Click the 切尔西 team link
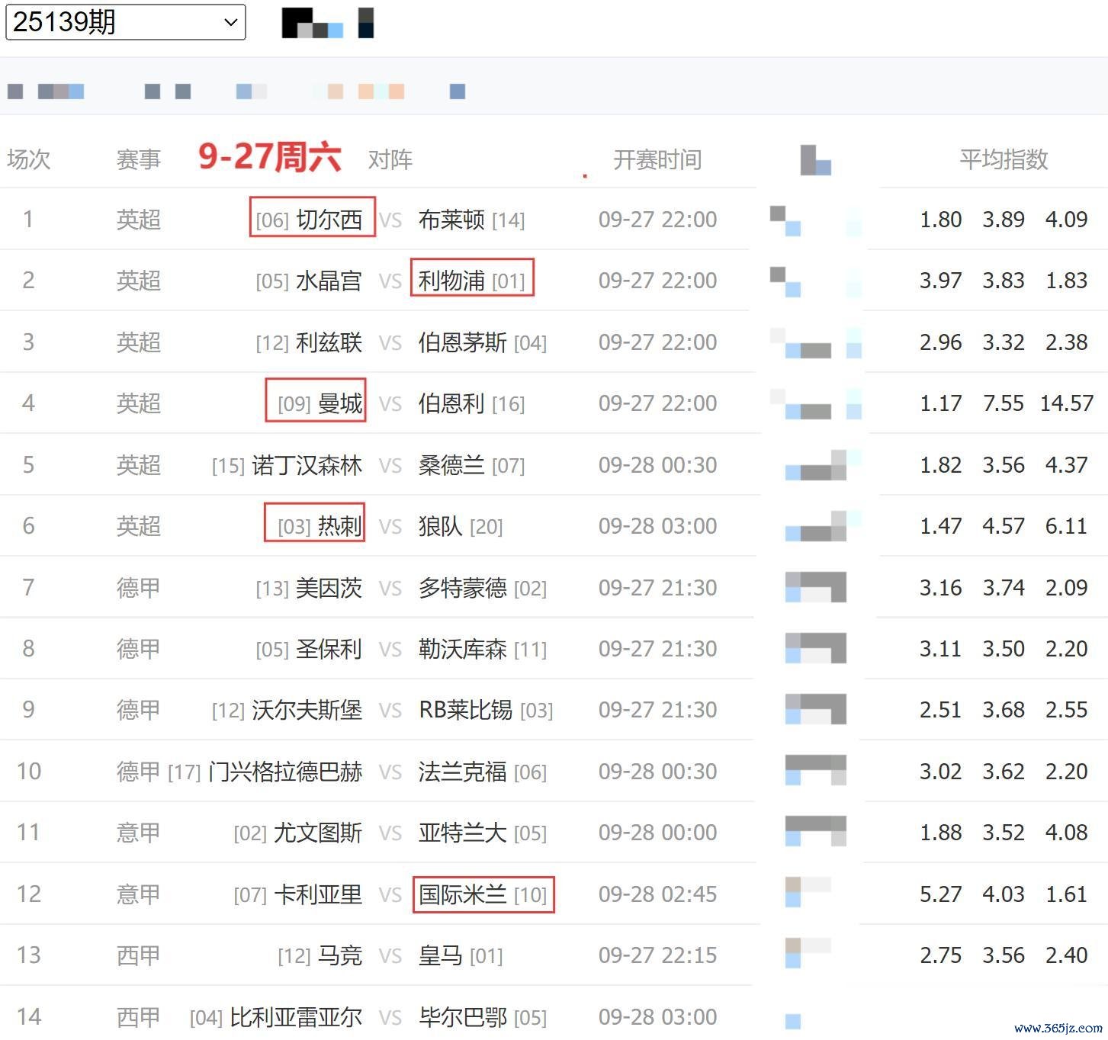Viewport: 1108px width, 1040px height. point(328,220)
